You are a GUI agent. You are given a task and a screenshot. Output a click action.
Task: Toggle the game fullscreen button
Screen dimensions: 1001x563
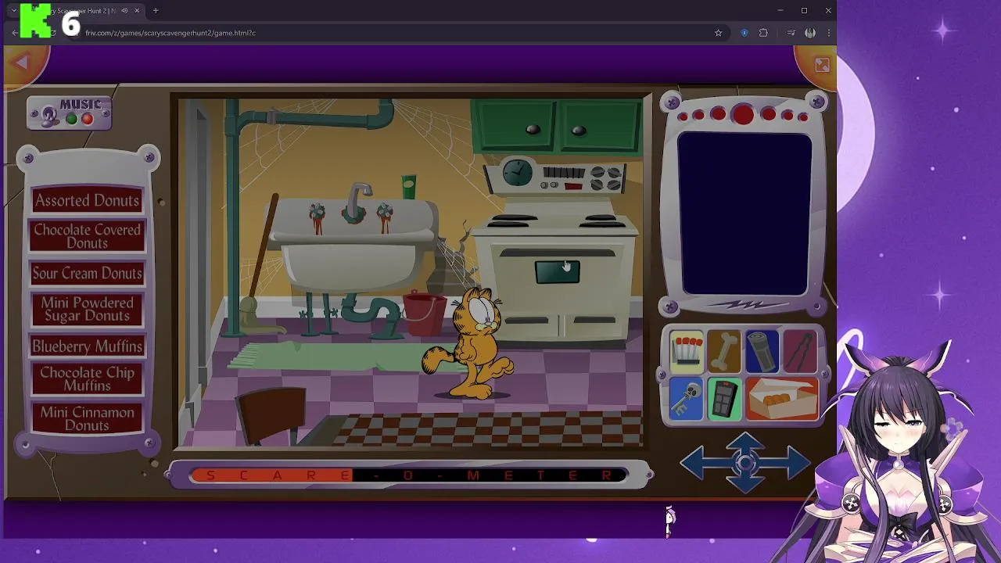(821, 65)
